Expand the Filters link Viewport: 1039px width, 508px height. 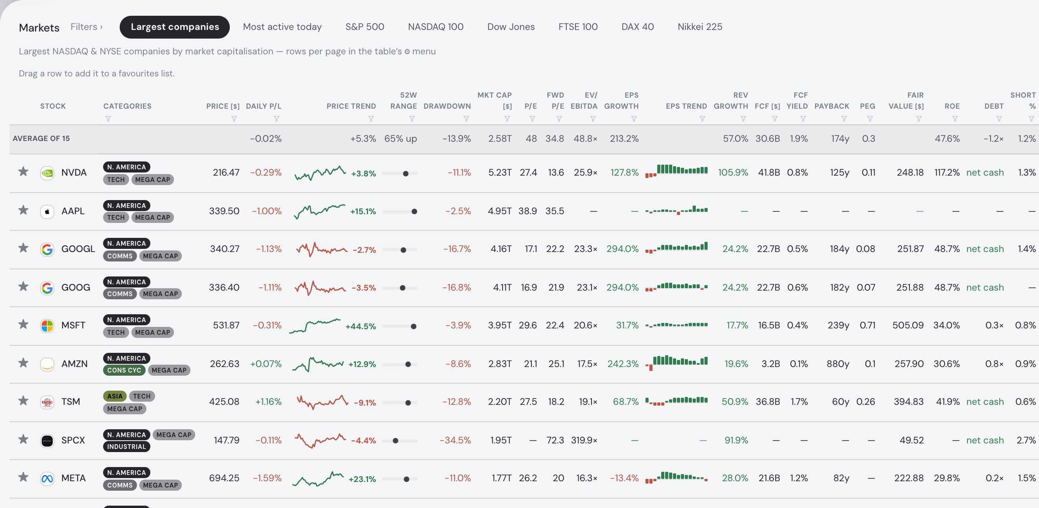(x=86, y=27)
